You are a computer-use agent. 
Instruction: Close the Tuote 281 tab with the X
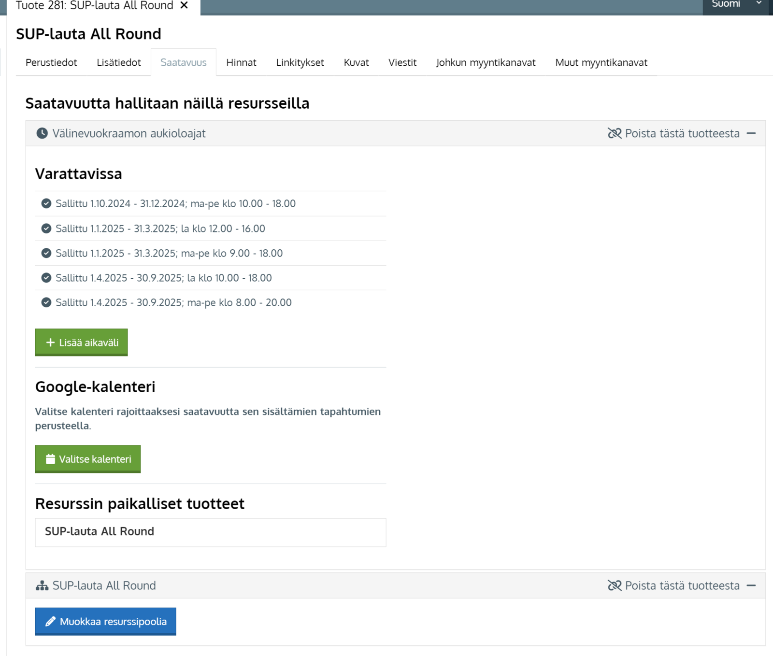184,5
